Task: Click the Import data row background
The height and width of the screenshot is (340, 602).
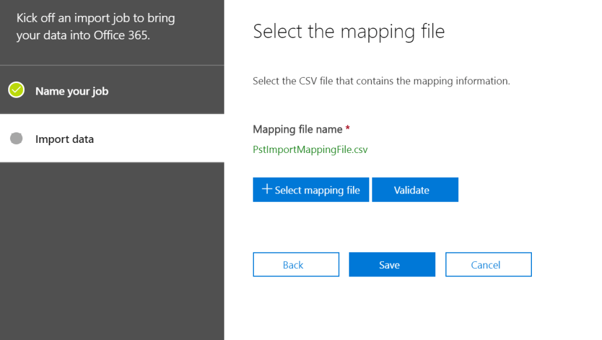Action: coord(165,139)
